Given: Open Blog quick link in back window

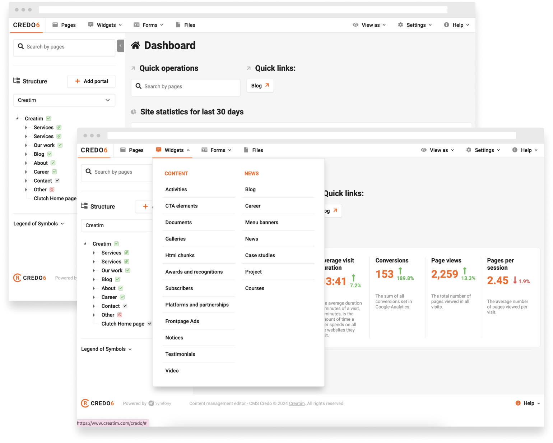Looking at the screenshot, I should tap(260, 86).
